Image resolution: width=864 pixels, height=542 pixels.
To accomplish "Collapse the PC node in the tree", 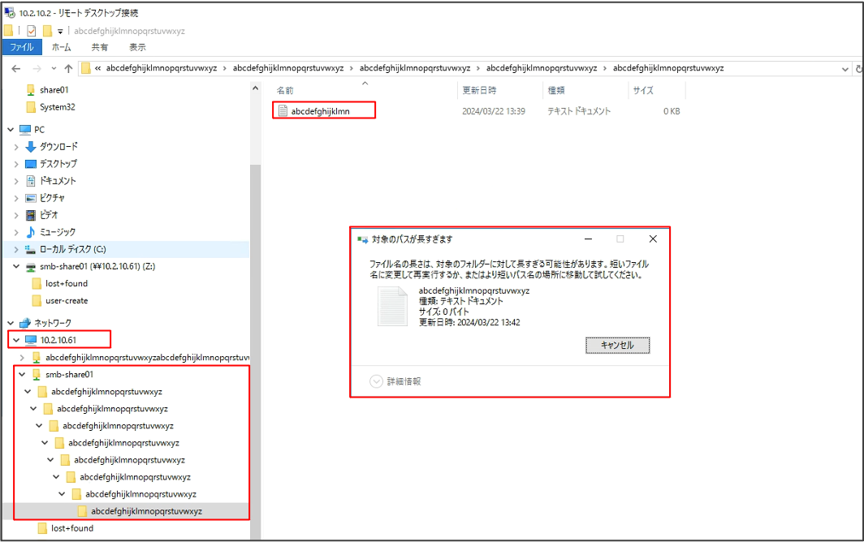I will pyautogui.click(x=11, y=130).
